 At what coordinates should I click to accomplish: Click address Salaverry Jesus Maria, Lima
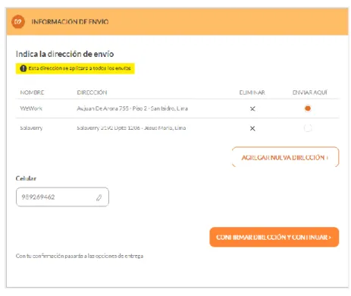(131, 128)
